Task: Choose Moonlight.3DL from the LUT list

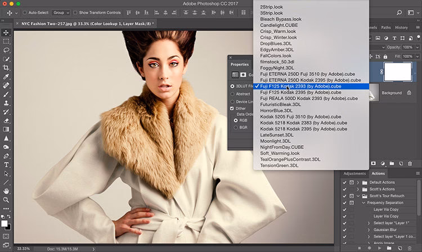Action: coord(275,141)
